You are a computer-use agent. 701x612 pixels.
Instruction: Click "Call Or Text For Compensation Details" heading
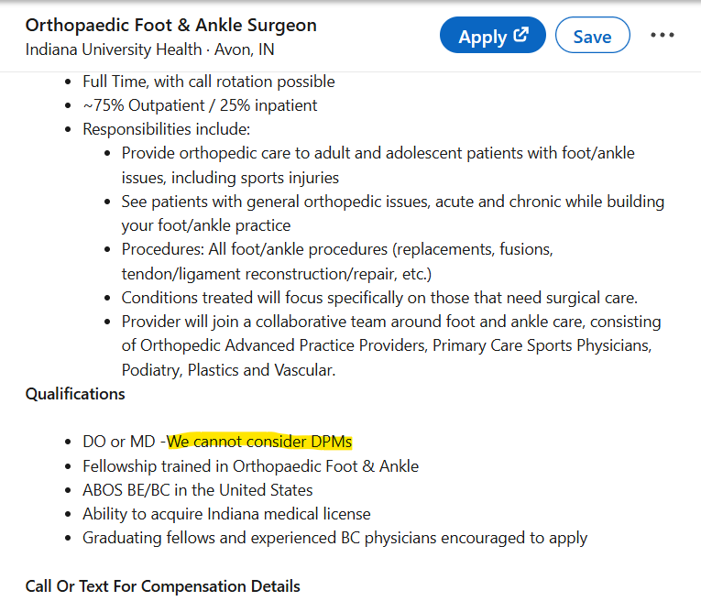click(x=162, y=586)
